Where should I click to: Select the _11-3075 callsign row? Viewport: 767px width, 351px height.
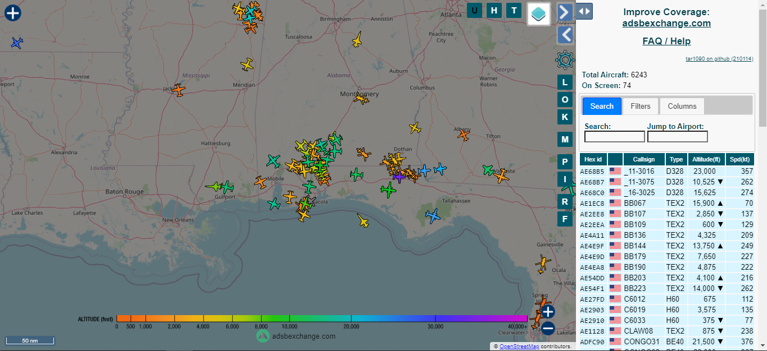667,182
